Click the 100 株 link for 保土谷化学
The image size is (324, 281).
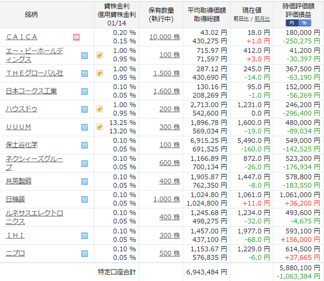[x=170, y=145]
